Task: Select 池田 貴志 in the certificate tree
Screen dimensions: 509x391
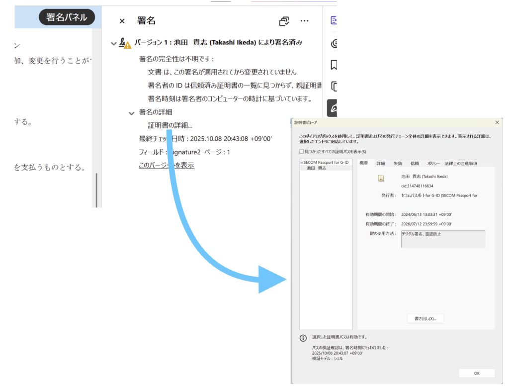Action: click(x=316, y=169)
